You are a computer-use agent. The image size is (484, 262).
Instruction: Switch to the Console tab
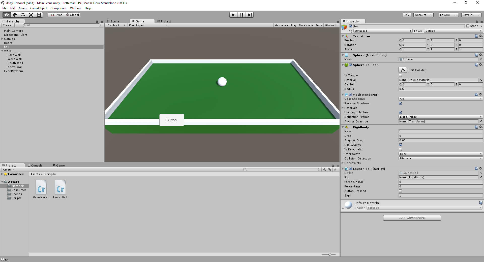(35, 166)
